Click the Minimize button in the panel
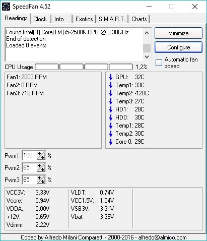 coord(178,33)
